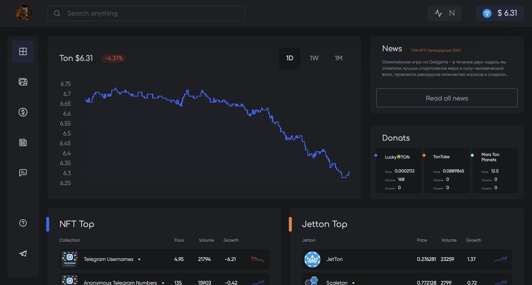The image size is (532, 285).
Task: Click Telegram Usernames volume 21794
Action: (x=205, y=259)
